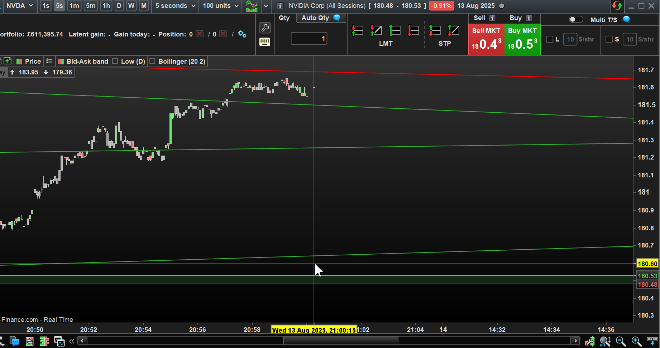Open the chart indicators icon in top bar

(252, 6)
